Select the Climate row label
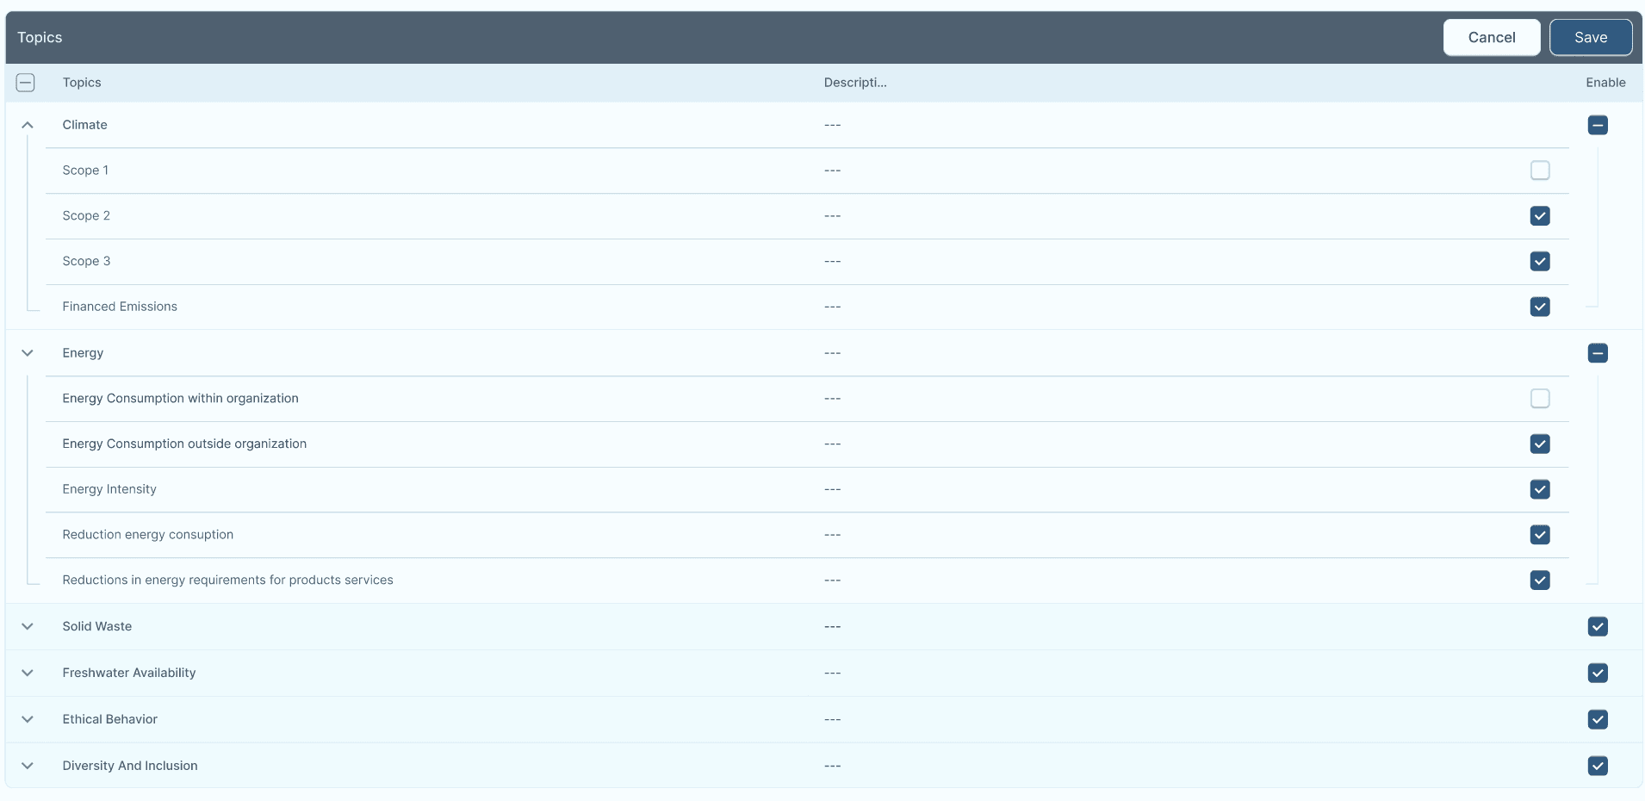 coord(84,125)
